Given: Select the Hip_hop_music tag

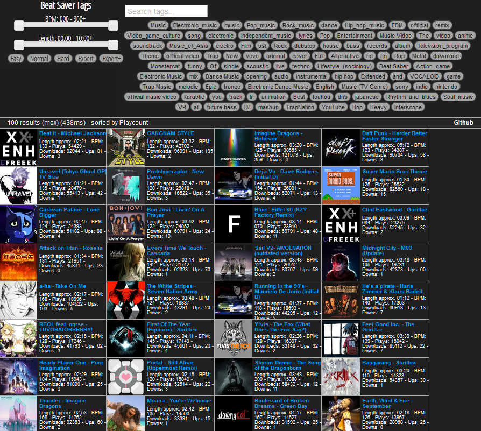Looking at the screenshot, I should (364, 25).
